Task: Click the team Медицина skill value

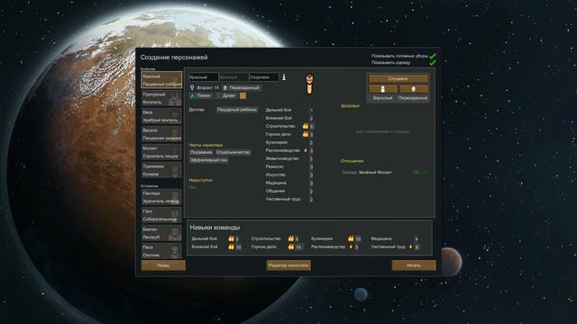Action: (417, 238)
